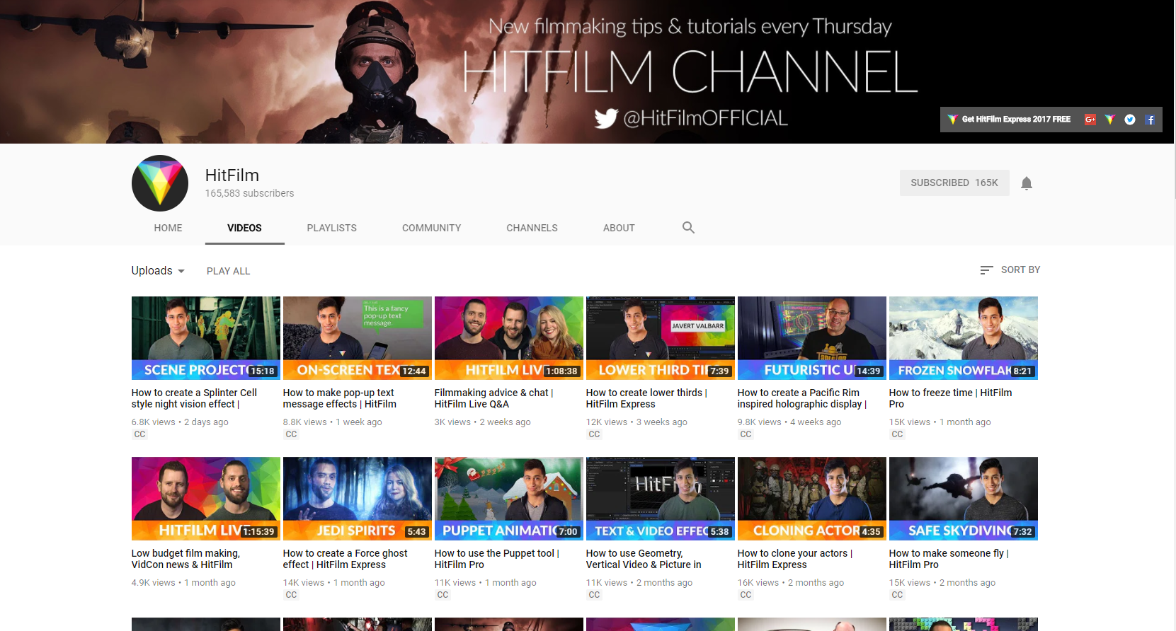Open the Sort By menu
The height and width of the screenshot is (631, 1176).
tap(1010, 270)
